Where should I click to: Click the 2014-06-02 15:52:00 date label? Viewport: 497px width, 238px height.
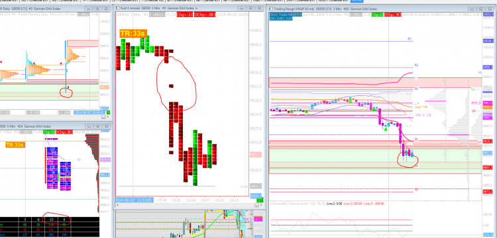135,200
